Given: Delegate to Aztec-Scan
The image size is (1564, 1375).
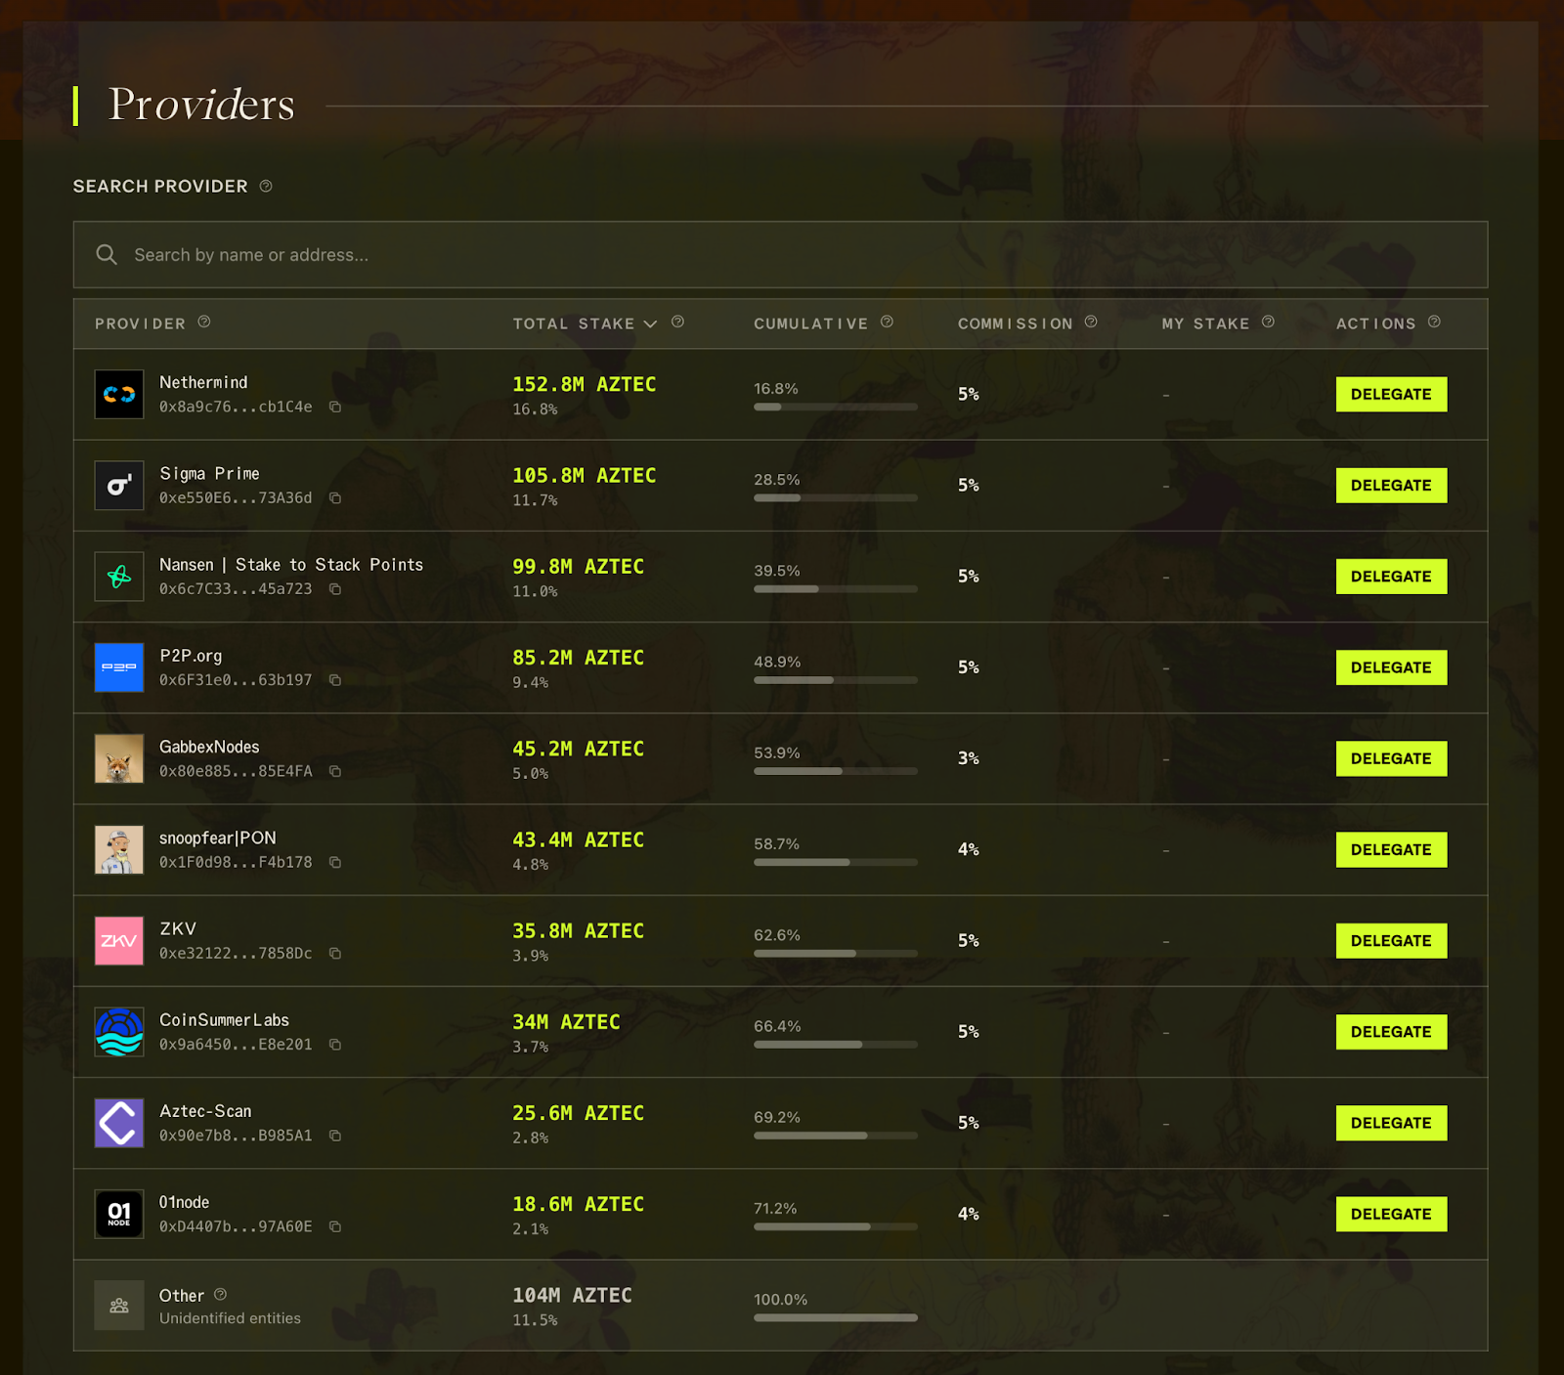Looking at the screenshot, I should tap(1391, 1123).
